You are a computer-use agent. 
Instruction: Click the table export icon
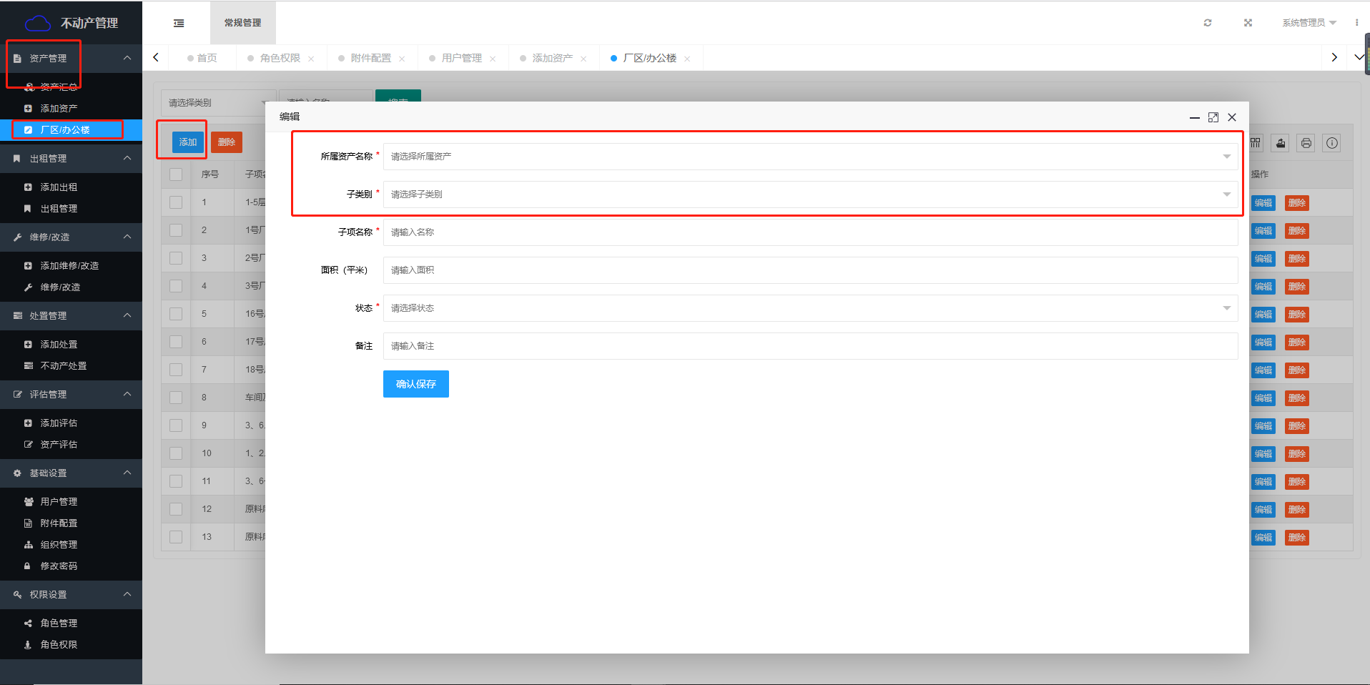point(1281,143)
